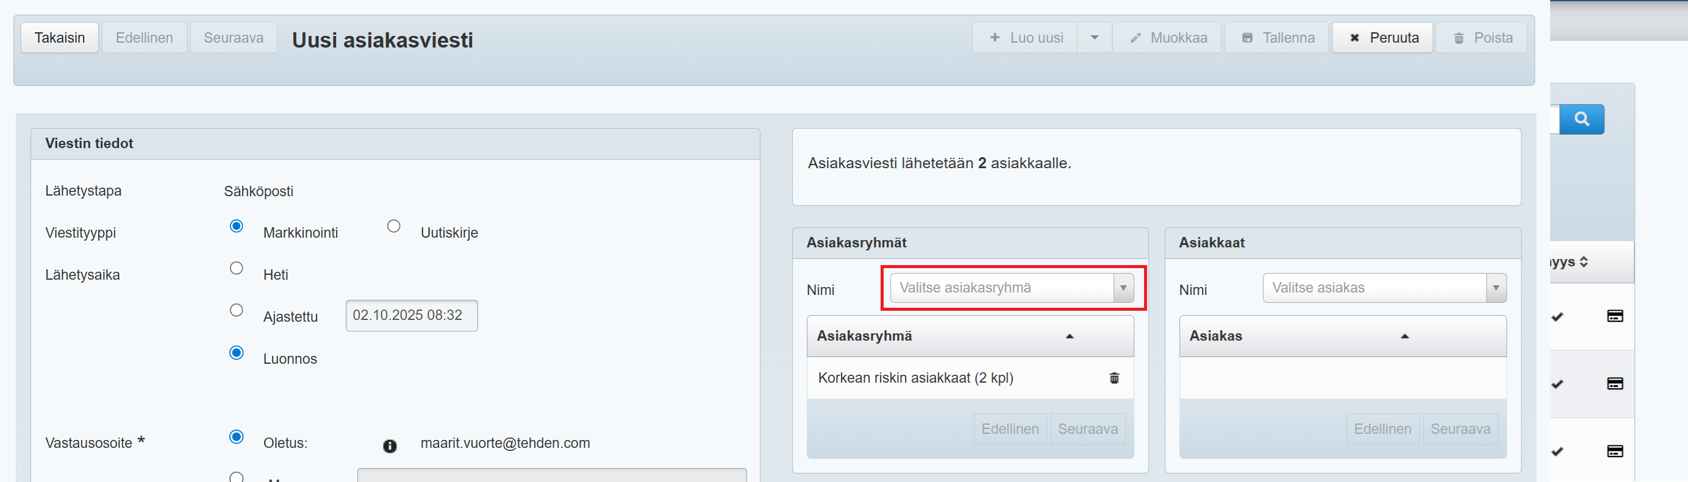
Task: Click the Takaisin button
Action: [x=60, y=38]
